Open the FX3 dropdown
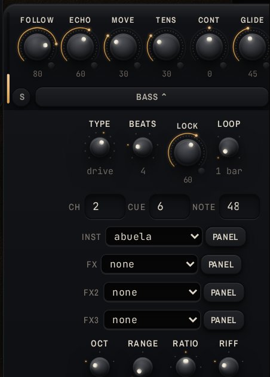The height and width of the screenshot is (377, 270). [152, 320]
